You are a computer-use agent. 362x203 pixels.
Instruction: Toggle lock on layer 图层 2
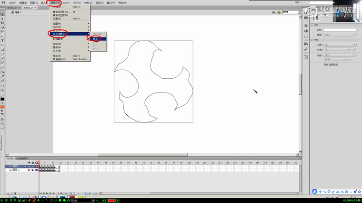[32, 170]
